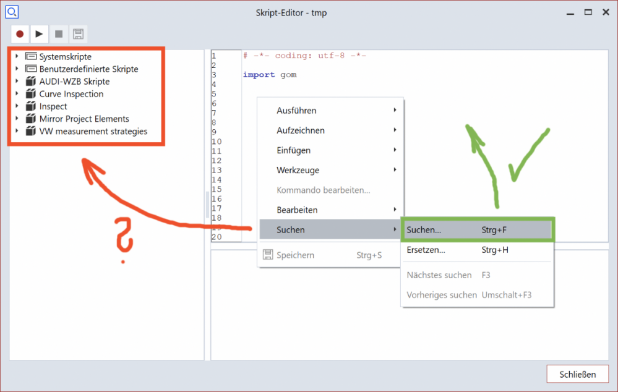Click the Curve Inspection package icon
The height and width of the screenshot is (392, 618).
[x=31, y=94]
